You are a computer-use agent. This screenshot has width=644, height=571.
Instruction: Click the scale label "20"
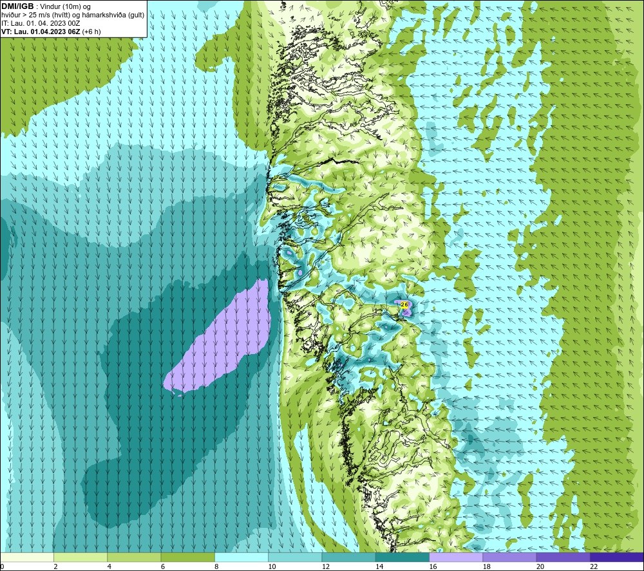point(540,567)
